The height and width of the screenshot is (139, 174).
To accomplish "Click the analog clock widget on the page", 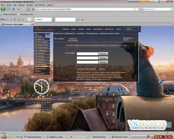I will click(41, 87).
